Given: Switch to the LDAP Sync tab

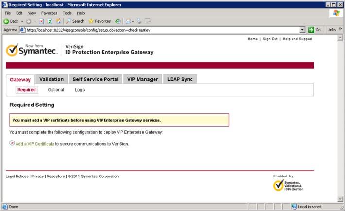Looking at the screenshot, I should (180, 79).
